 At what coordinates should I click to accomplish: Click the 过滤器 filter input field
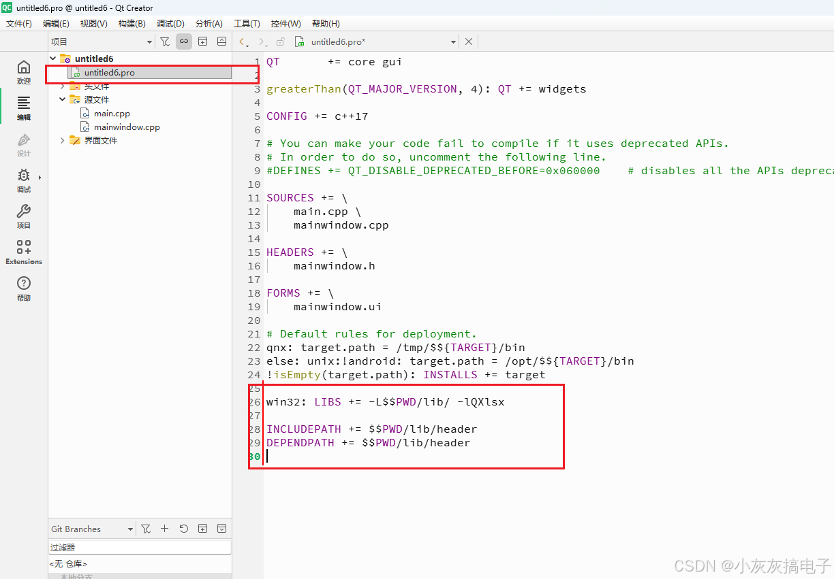tap(140, 547)
